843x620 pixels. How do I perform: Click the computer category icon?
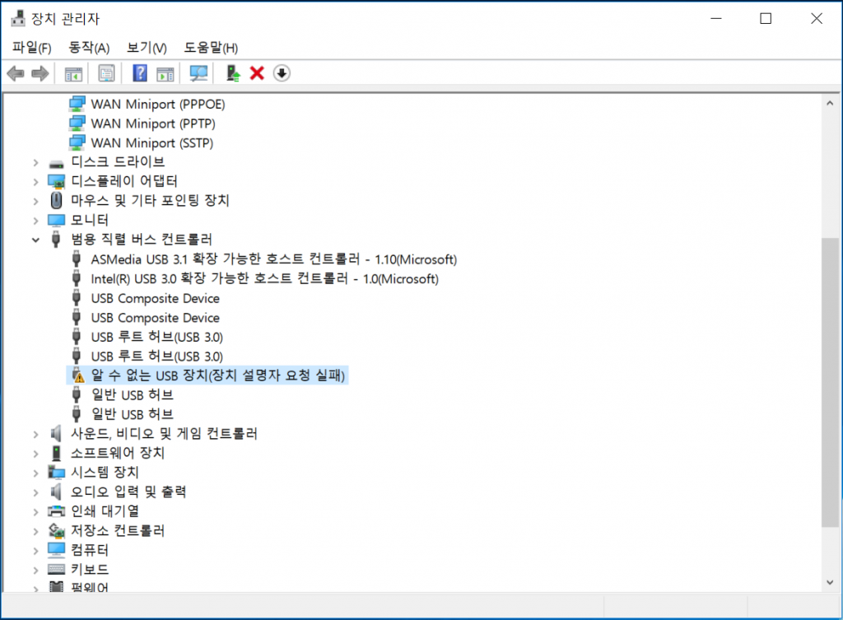(57, 549)
